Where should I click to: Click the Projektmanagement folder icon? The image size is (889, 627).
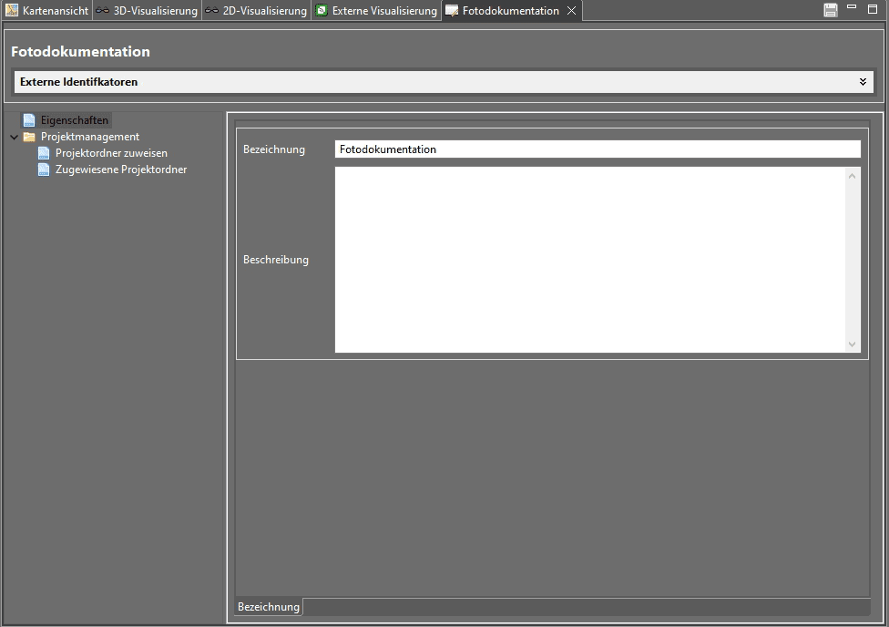point(29,137)
